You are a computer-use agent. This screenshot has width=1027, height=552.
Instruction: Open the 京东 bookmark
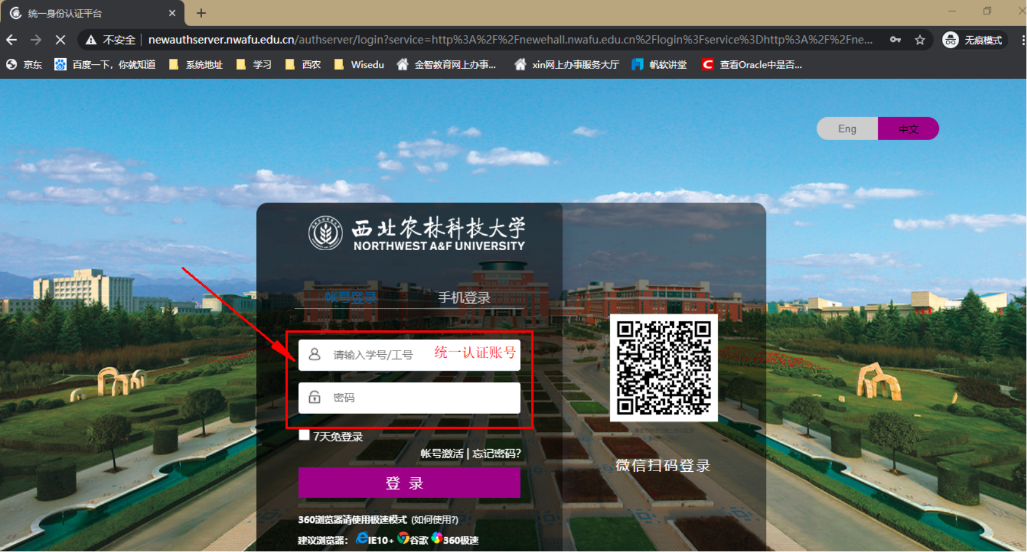(24, 64)
